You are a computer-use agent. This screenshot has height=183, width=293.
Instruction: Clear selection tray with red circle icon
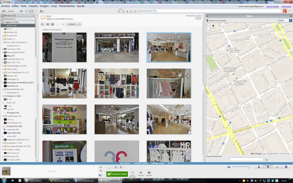101,171
